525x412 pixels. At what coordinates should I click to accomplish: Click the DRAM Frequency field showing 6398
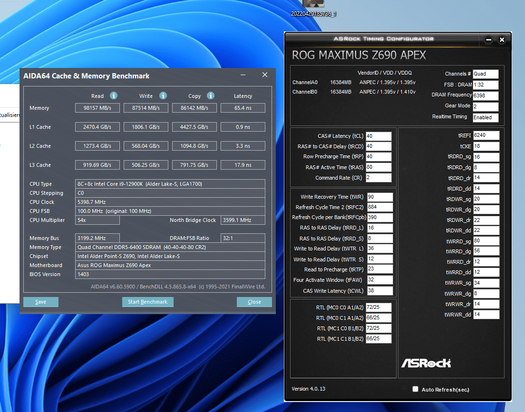486,96
